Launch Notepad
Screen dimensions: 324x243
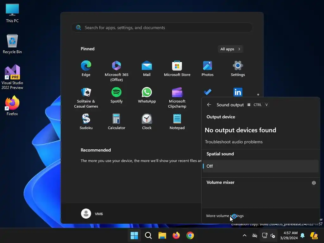(177, 122)
